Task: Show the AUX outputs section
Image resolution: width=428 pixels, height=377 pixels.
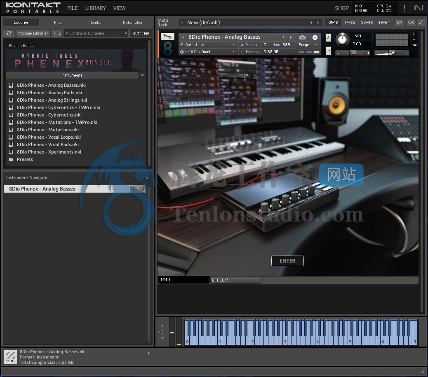Action: pos(410,23)
